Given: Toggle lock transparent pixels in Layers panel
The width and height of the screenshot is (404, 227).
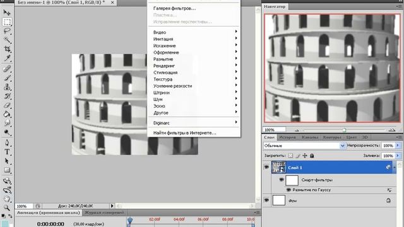Looking at the screenshot, I should (290, 156).
